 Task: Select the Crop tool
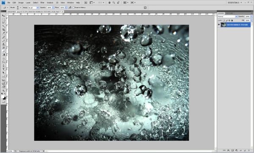tap(3, 30)
